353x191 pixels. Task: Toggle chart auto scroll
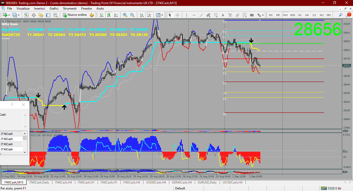pyautogui.click(x=142, y=15)
